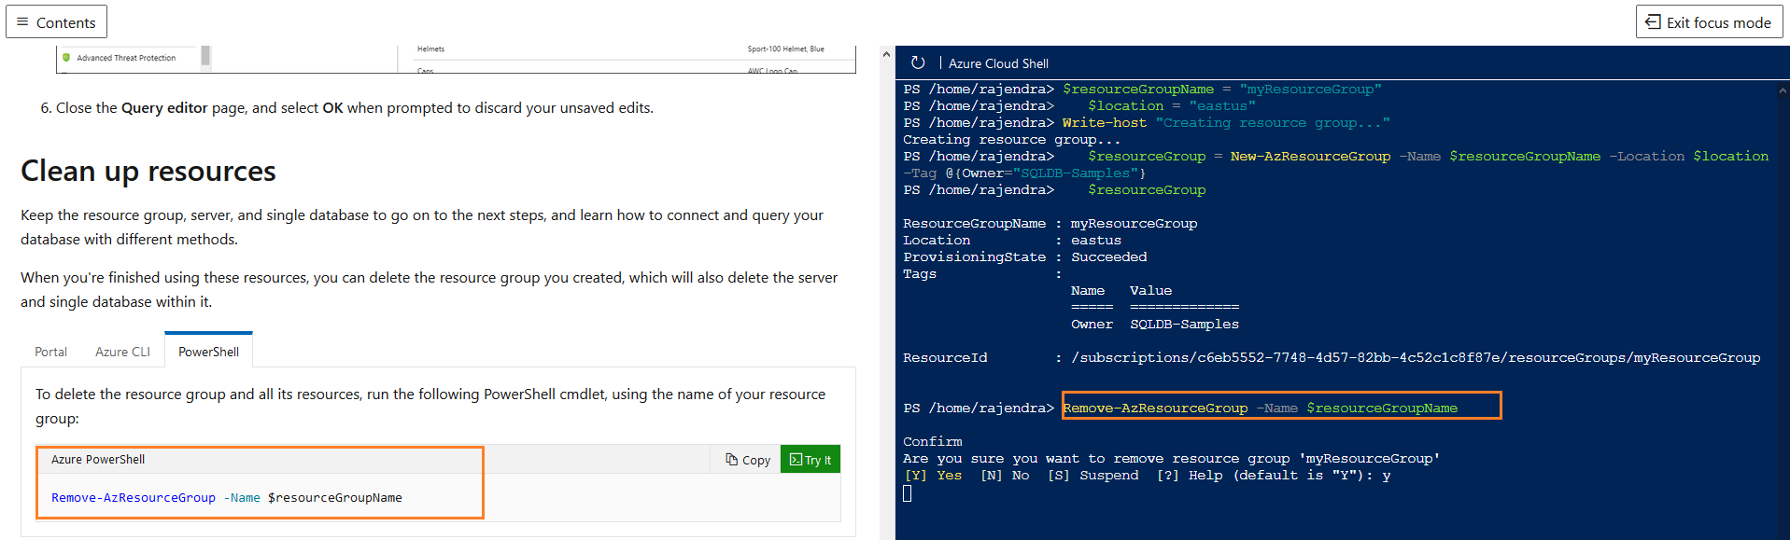This screenshot has width=1790, height=540.
Task: Click the Clean up resources heading
Action: click(x=148, y=171)
